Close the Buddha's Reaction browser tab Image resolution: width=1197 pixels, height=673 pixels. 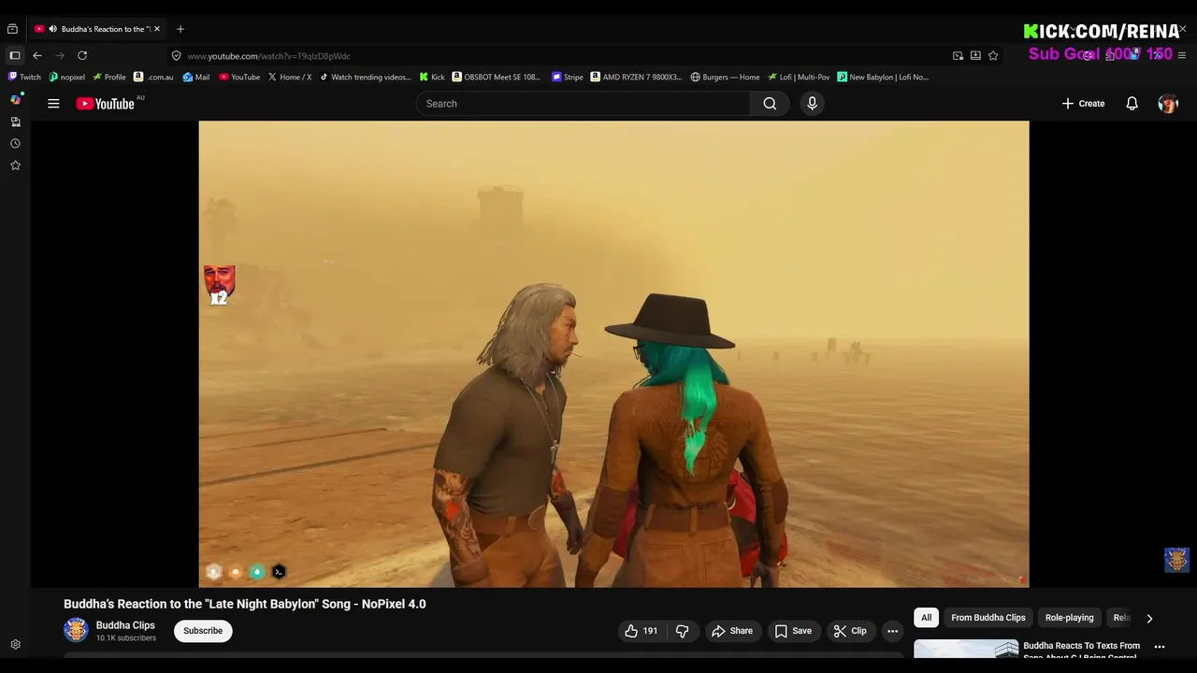click(x=157, y=29)
